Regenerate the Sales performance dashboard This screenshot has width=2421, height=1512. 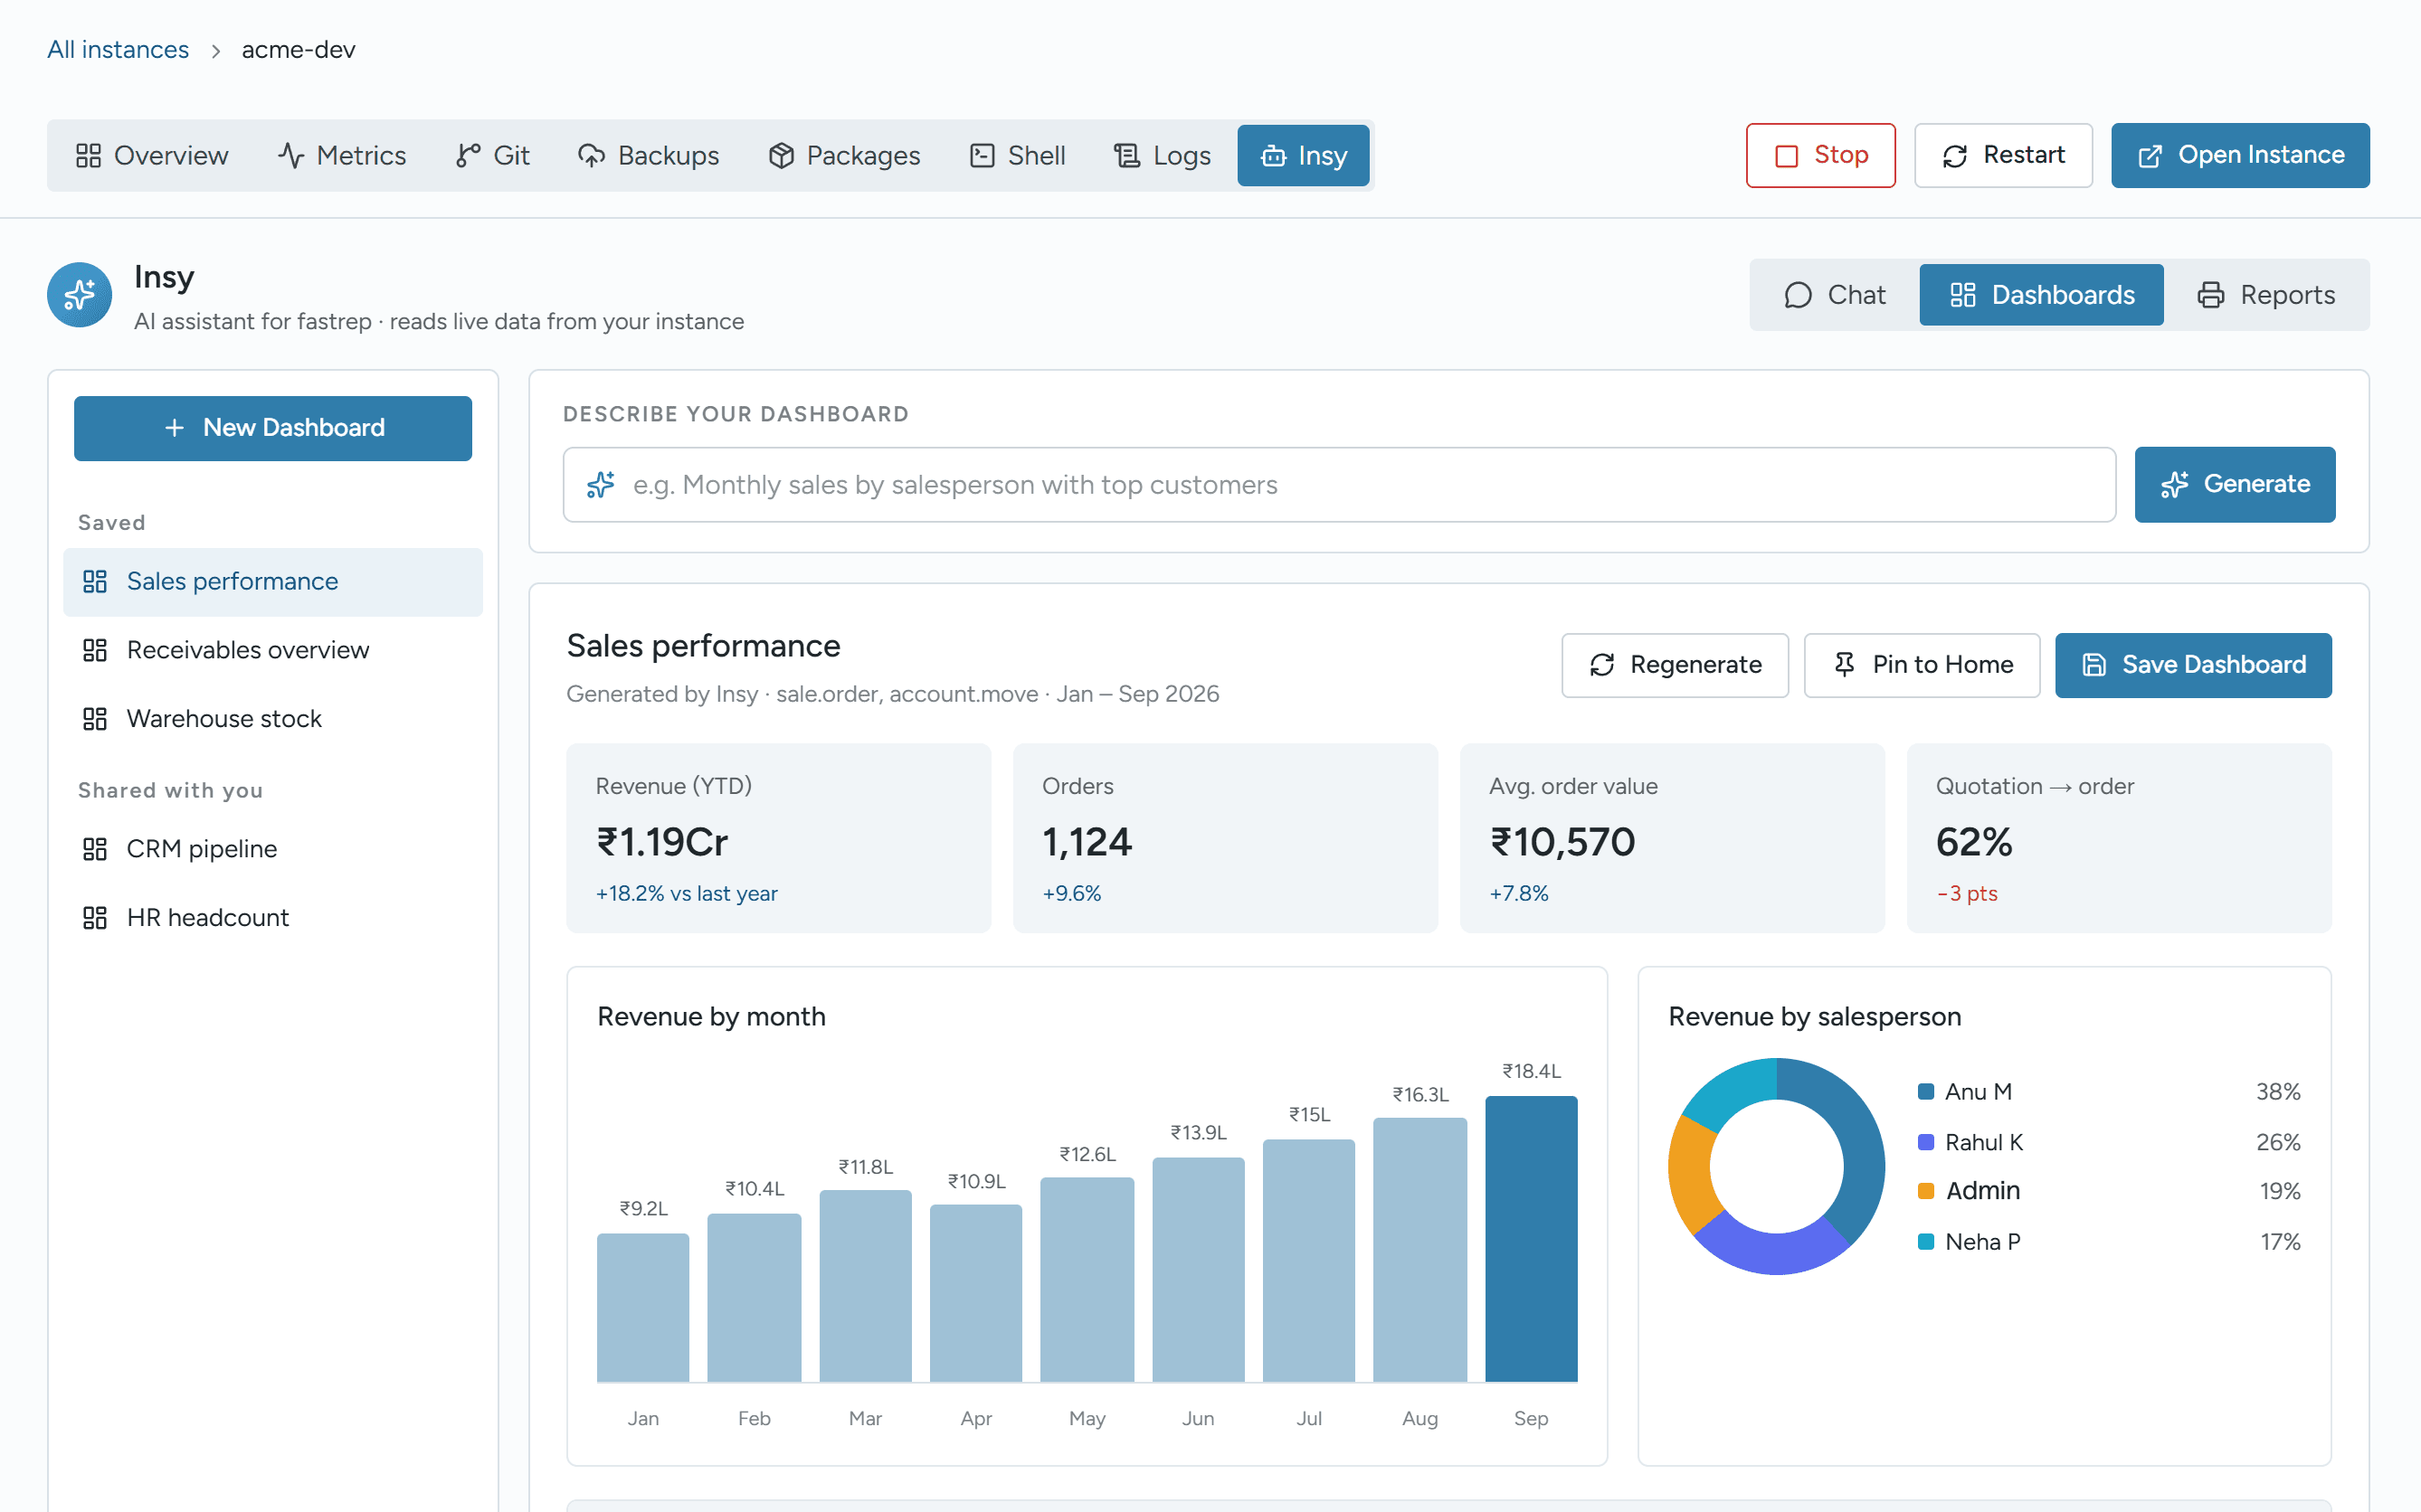click(1675, 665)
